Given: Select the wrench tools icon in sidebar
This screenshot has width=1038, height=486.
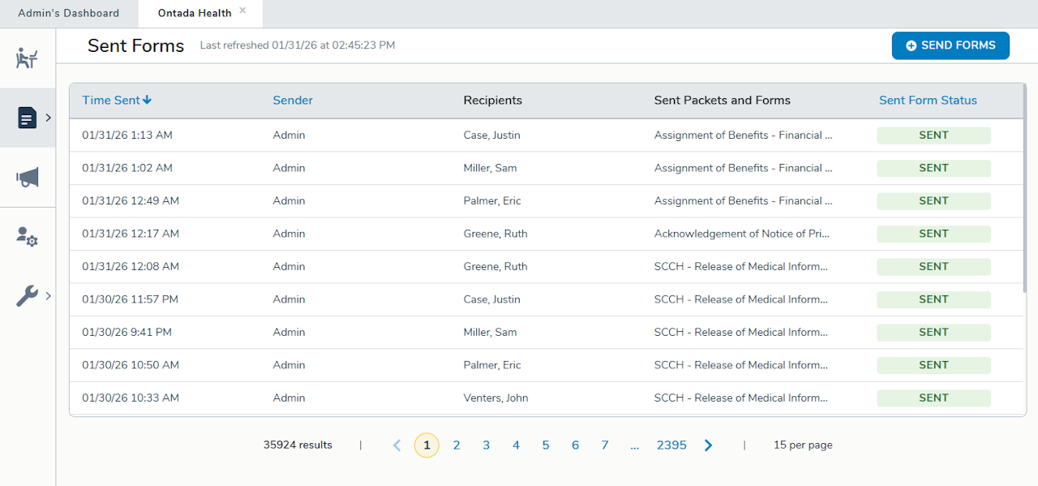Looking at the screenshot, I should pyautogui.click(x=27, y=296).
